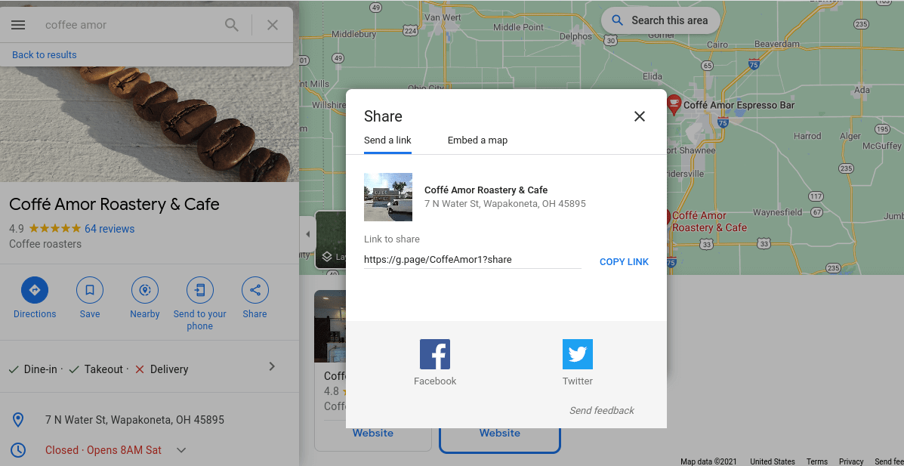Expand the dine-in service options chevron
The image size is (904, 466).
(272, 367)
